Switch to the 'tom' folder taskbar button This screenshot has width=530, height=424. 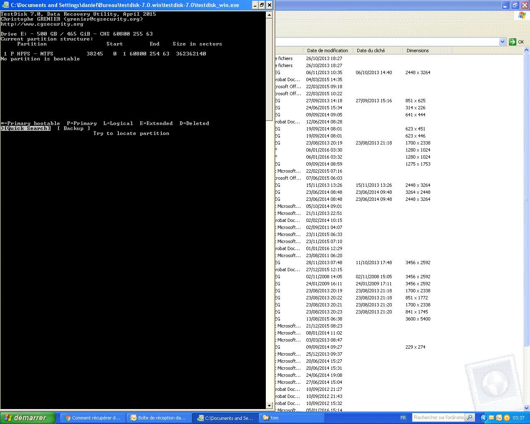click(x=291, y=418)
